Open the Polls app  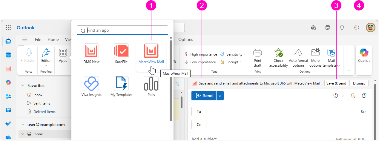151,86
